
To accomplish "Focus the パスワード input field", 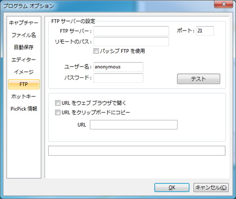I will [x=118, y=78].
